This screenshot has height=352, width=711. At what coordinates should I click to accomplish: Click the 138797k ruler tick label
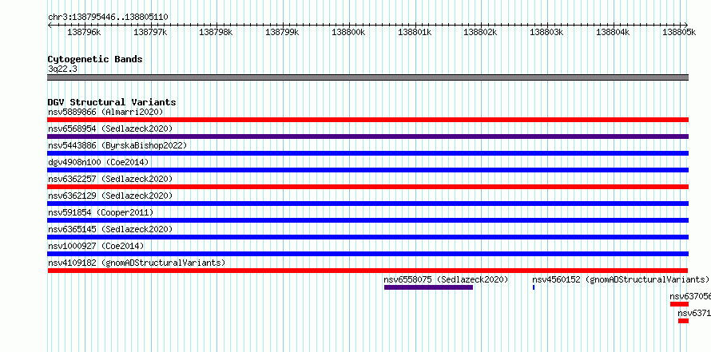pos(150,32)
